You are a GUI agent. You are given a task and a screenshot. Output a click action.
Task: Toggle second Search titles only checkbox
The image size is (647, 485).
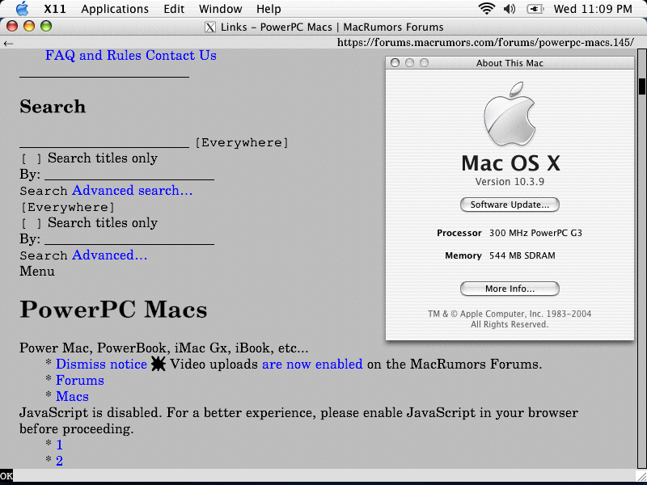pos(32,223)
